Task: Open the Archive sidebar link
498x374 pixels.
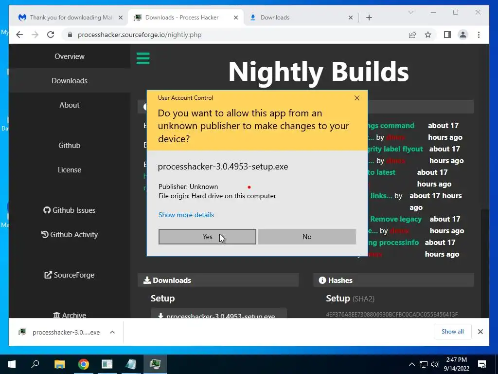Action: tap(69, 315)
